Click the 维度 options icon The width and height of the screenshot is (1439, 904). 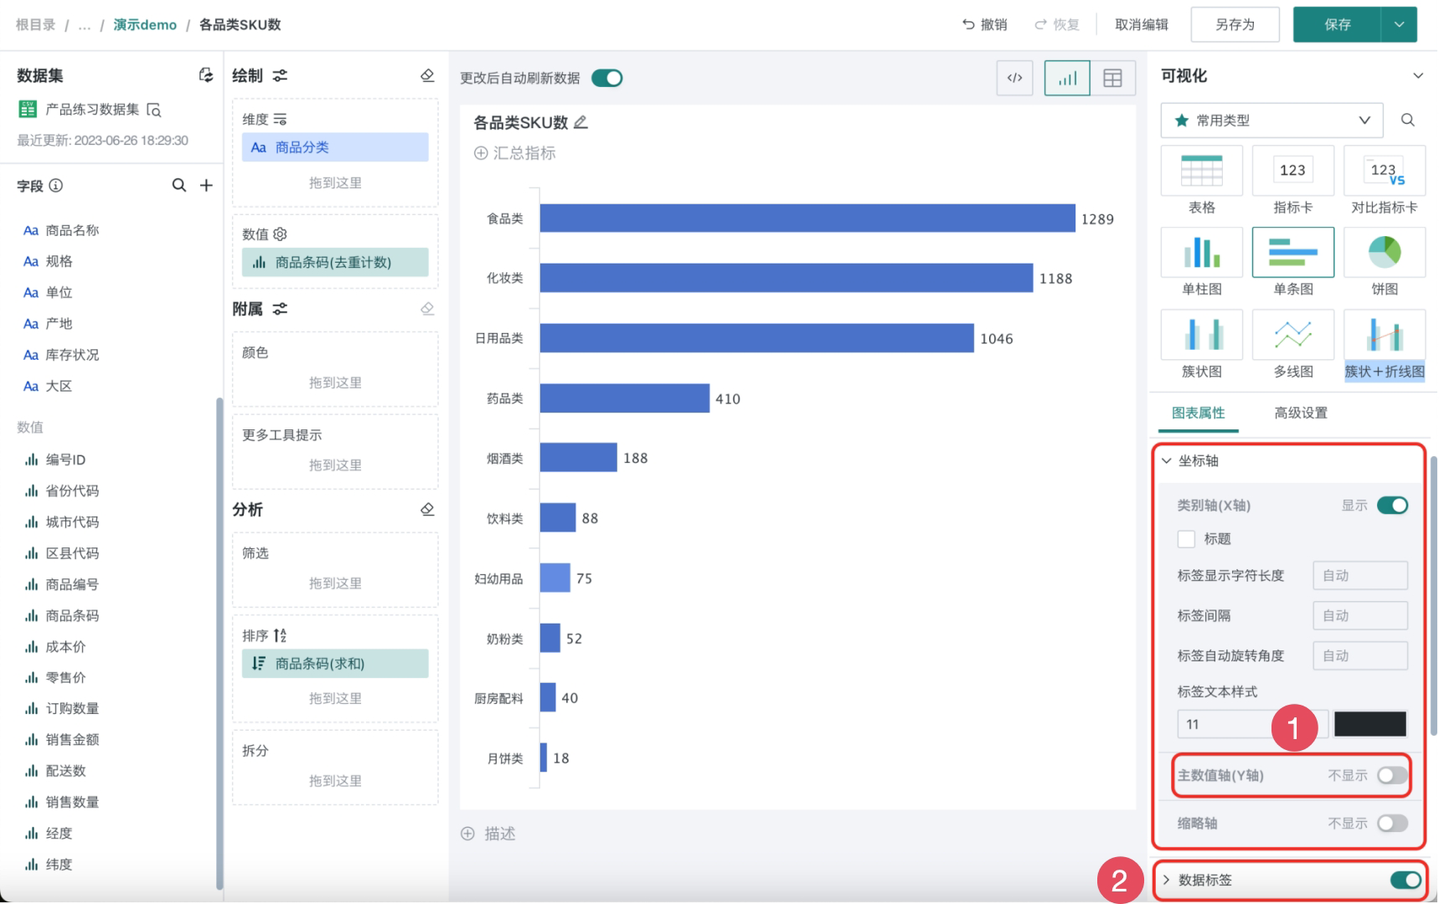click(280, 120)
